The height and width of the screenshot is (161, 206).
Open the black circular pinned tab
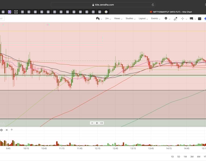point(16,12)
